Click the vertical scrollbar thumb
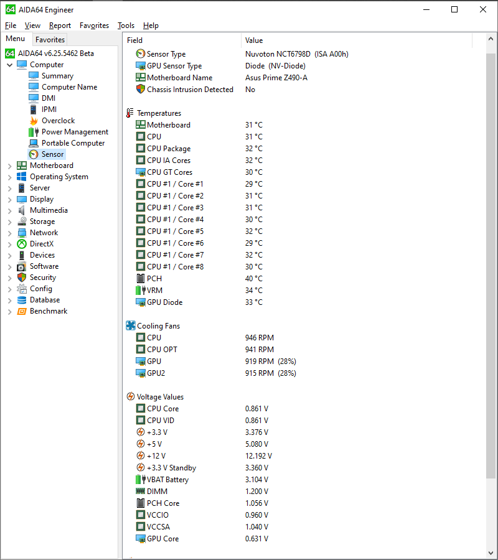Image resolution: width=498 pixels, height=560 pixels. click(491, 266)
